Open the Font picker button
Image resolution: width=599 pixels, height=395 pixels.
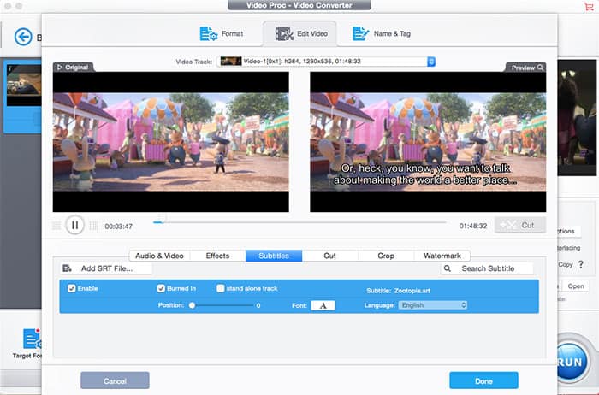click(x=323, y=305)
